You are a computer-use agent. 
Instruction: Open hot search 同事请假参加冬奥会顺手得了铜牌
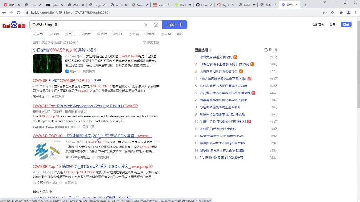click(223, 100)
